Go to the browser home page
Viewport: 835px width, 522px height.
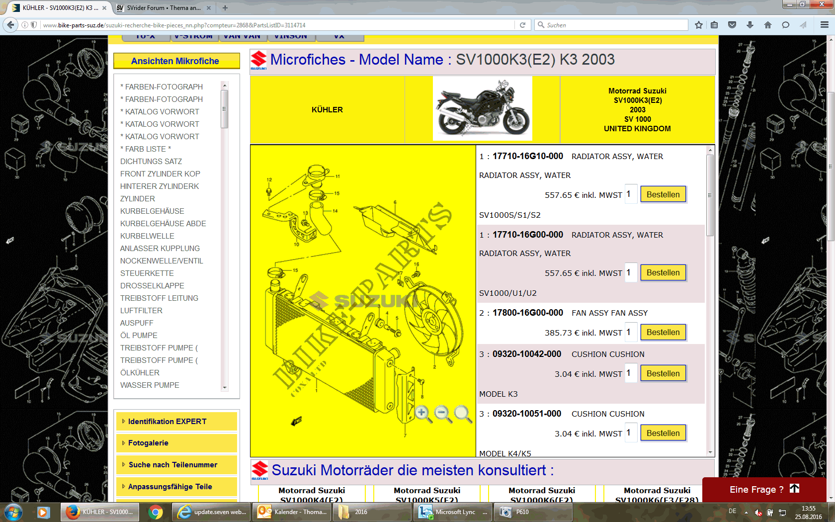pyautogui.click(x=768, y=25)
